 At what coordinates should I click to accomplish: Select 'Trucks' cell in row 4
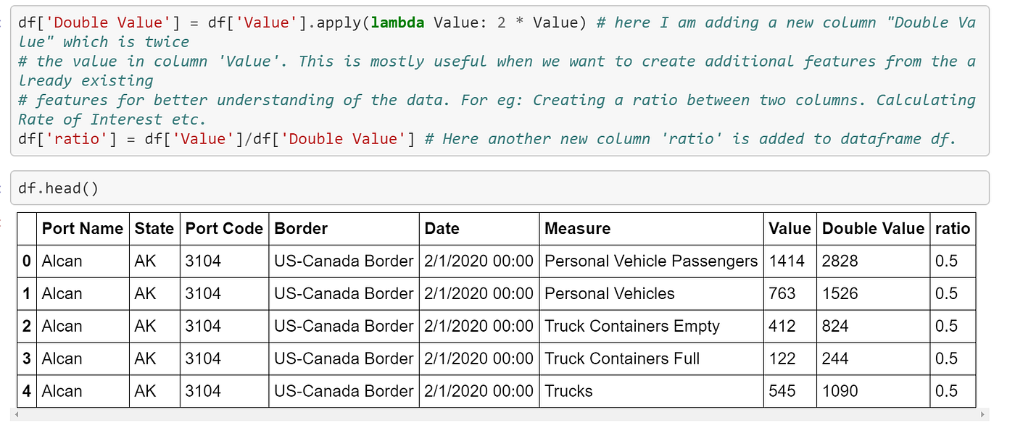click(x=651, y=391)
